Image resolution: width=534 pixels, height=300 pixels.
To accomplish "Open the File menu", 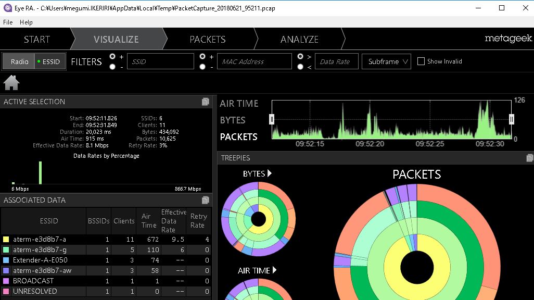I will tap(8, 22).
